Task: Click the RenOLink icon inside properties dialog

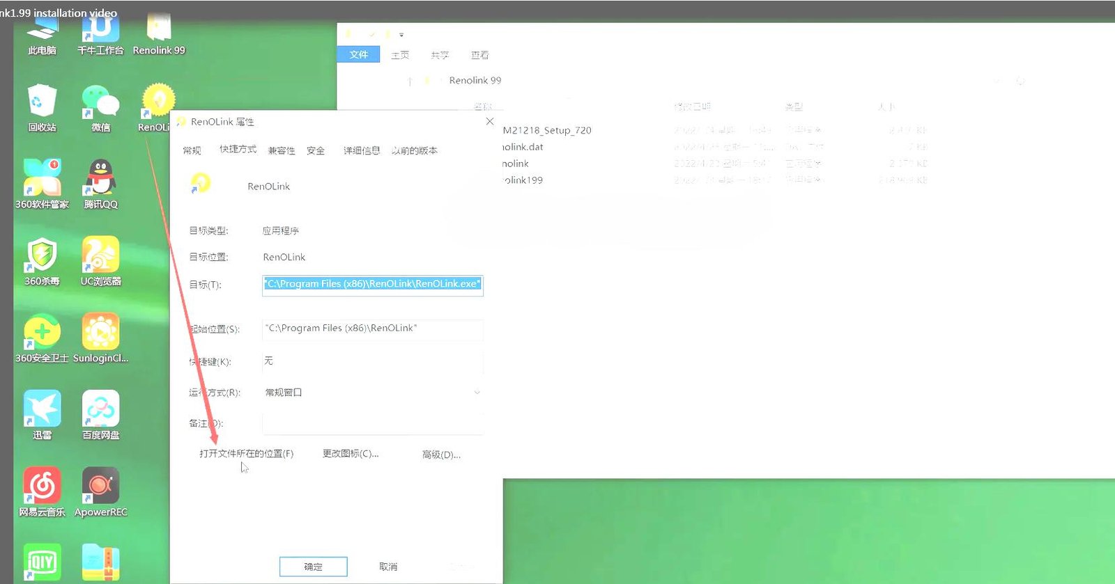Action: pos(201,184)
